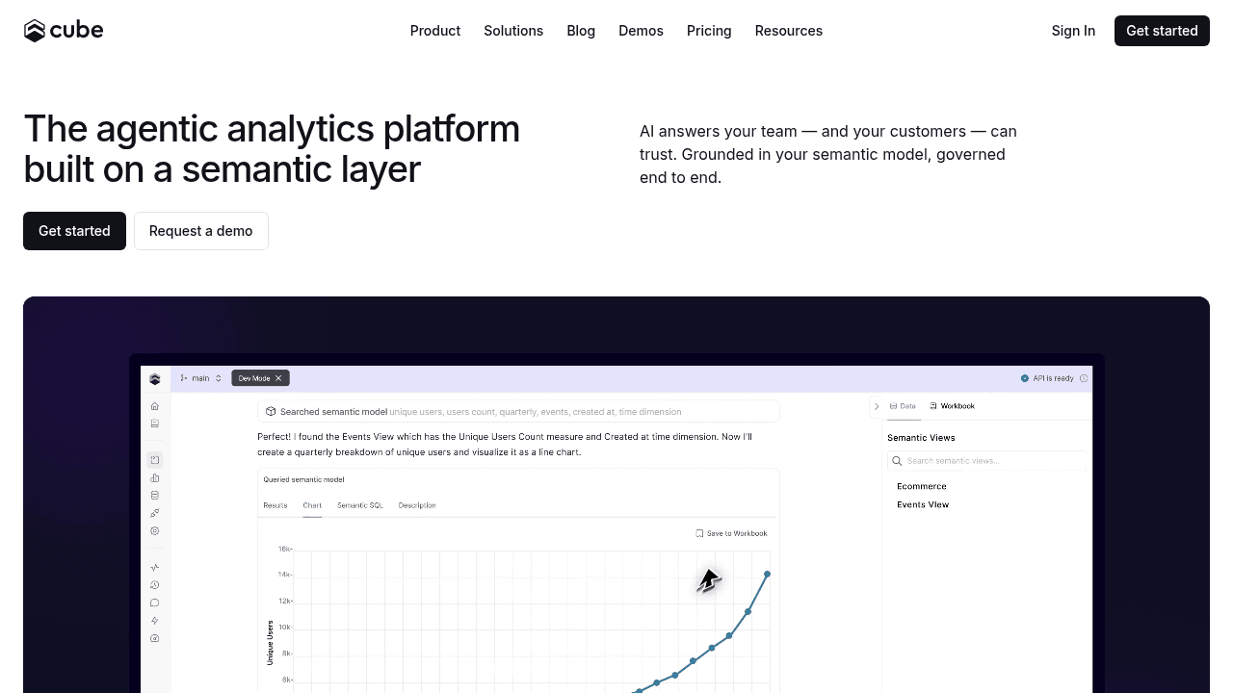Image resolution: width=1233 pixels, height=693 pixels.
Task: Click the Cube logo in header
Action: pyautogui.click(x=64, y=31)
